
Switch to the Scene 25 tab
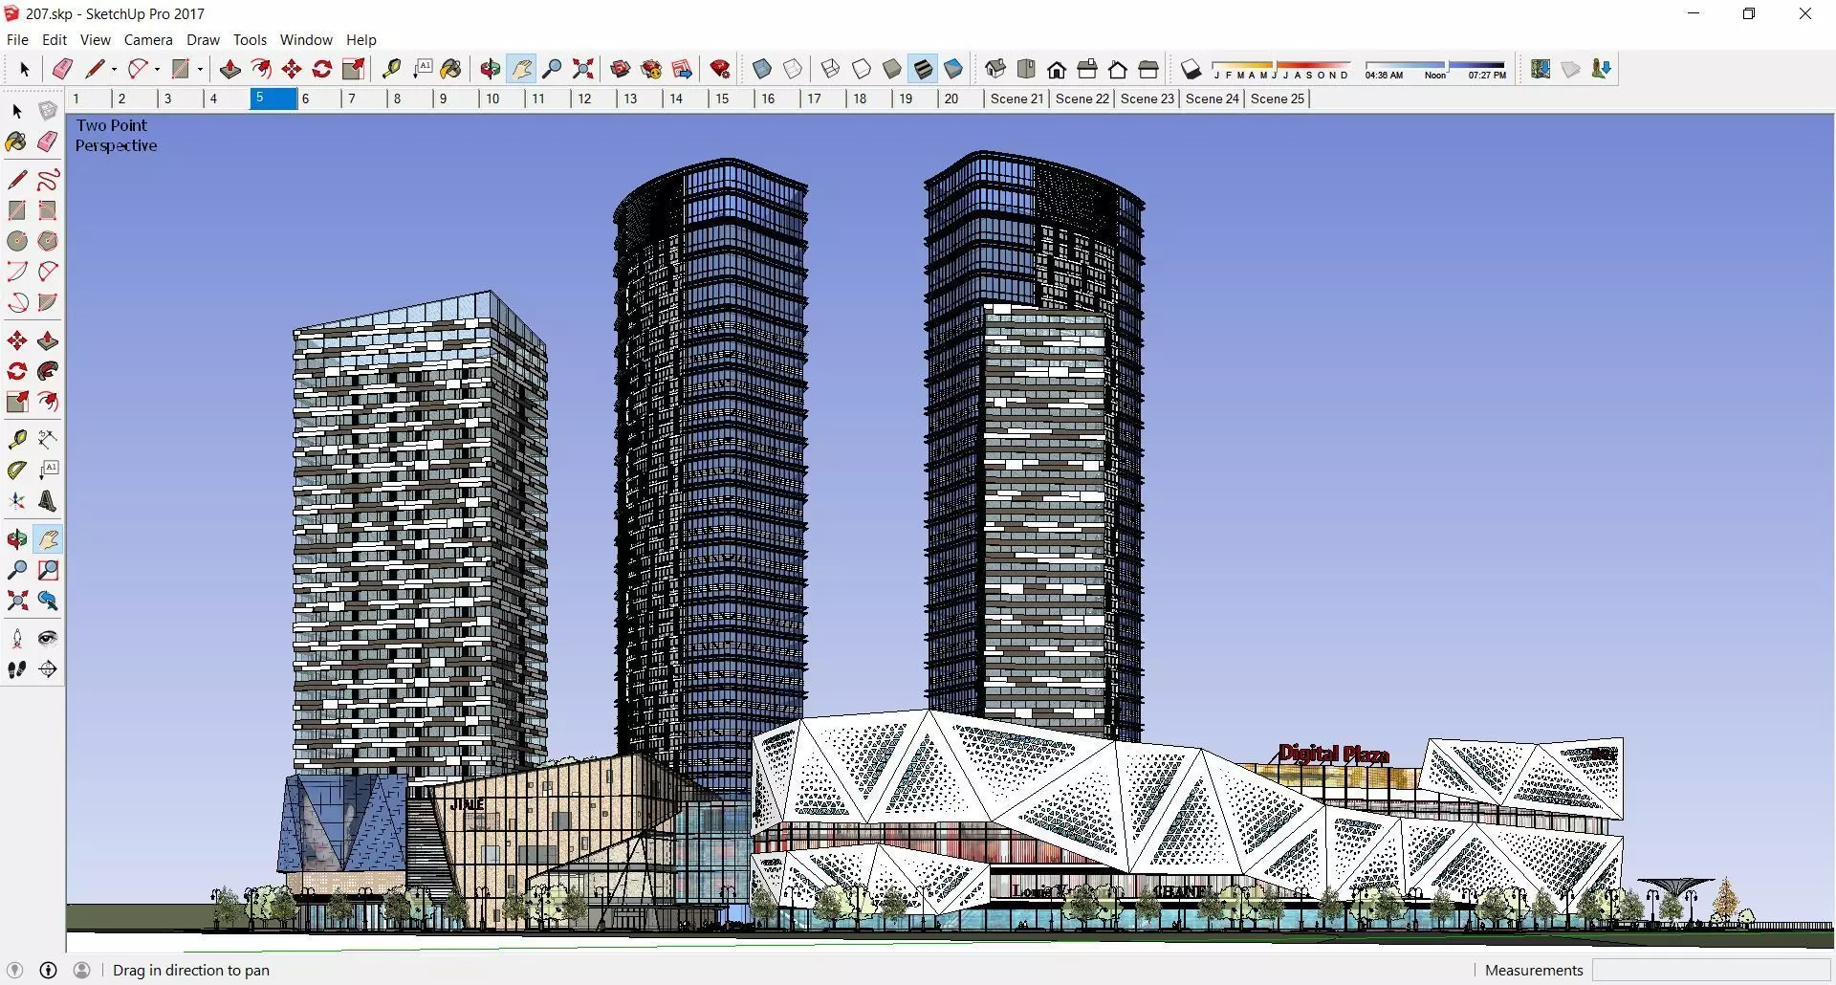coord(1277,98)
